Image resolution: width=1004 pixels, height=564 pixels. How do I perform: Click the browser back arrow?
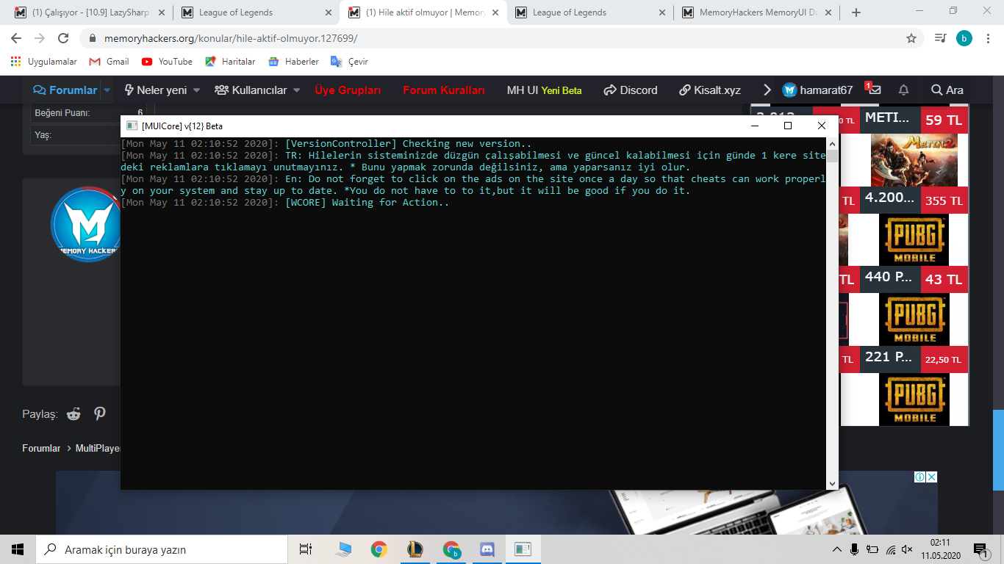point(16,38)
